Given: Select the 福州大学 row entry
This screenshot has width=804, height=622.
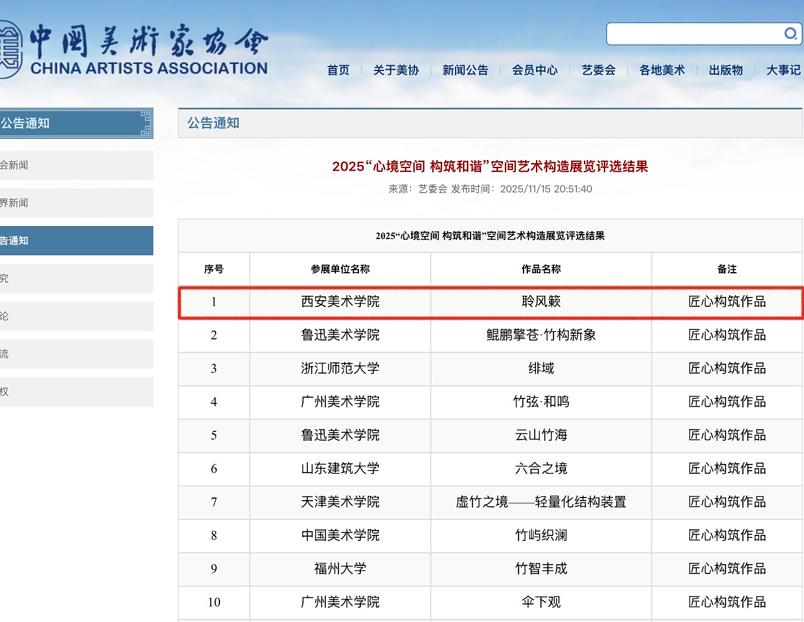Looking at the screenshot, I should pyautogui.click(x=340, y=568).
